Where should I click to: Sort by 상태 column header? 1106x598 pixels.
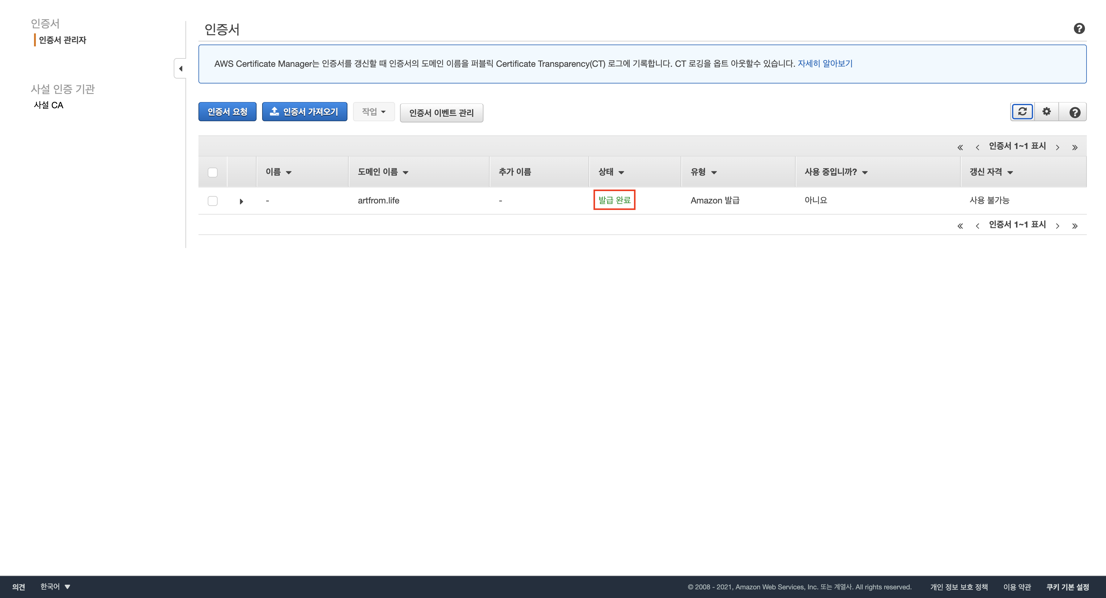[610, 172]
